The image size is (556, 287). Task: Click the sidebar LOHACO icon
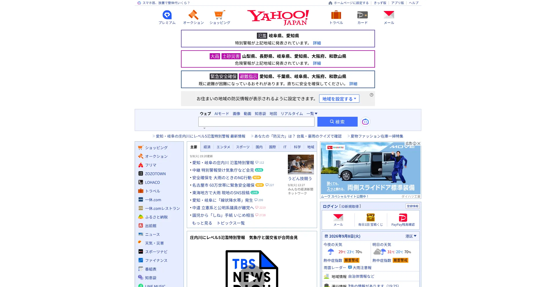(141, 182)
